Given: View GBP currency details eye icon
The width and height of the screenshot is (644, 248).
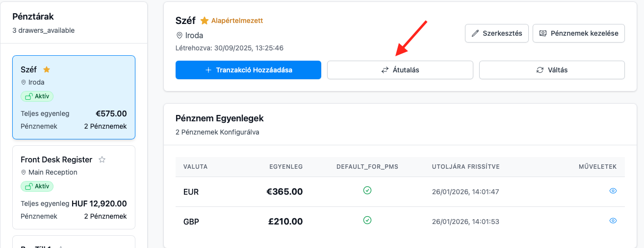Looking at the screenshot, I should (x=613, y=221).
